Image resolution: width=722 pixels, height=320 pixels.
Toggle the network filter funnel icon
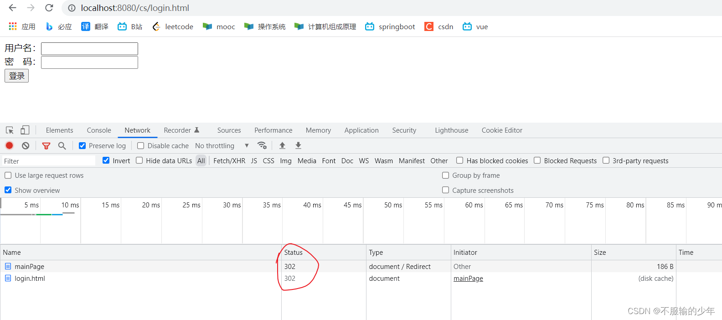click(46, 145)
